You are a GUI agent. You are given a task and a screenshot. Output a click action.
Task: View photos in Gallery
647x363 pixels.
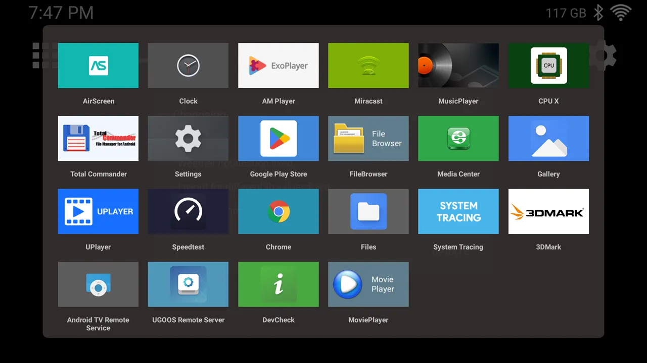click(x=548, y=139)
